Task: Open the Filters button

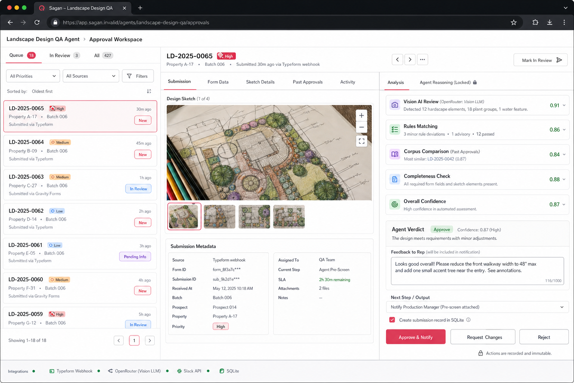Action: [138, 76]
